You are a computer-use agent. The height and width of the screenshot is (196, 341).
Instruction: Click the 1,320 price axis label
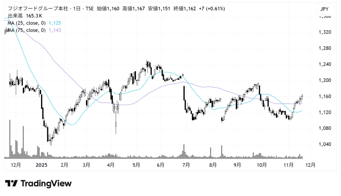coord(323,32)
